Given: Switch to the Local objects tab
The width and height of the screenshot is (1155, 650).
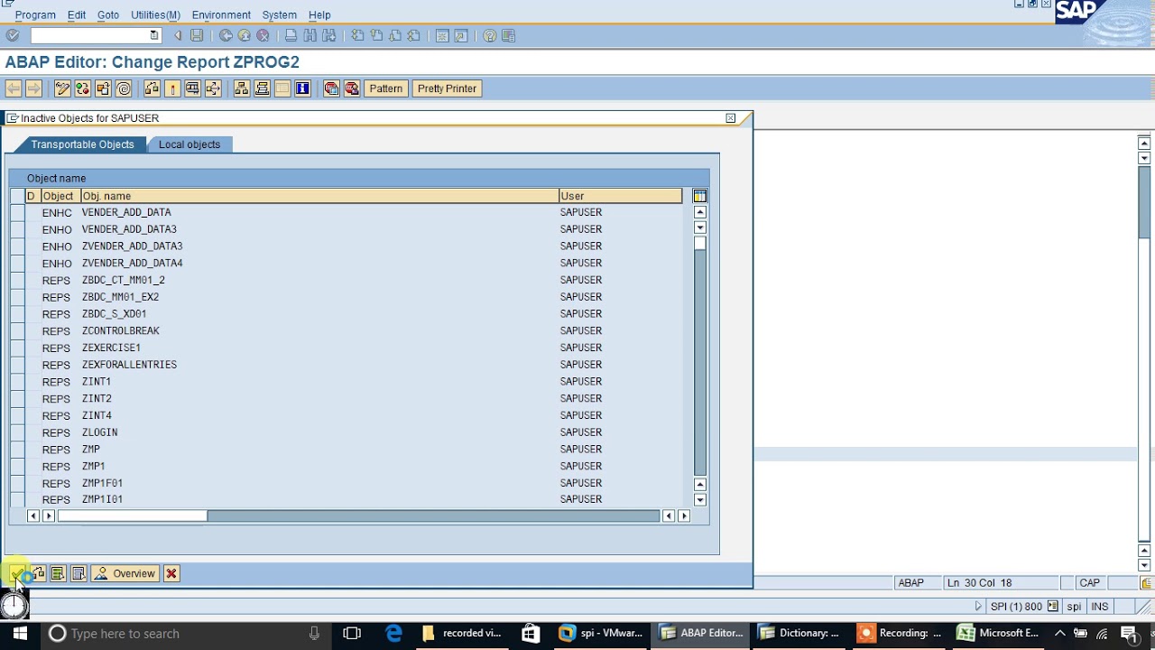Looking at the screenshot, I should coord(189,144).
